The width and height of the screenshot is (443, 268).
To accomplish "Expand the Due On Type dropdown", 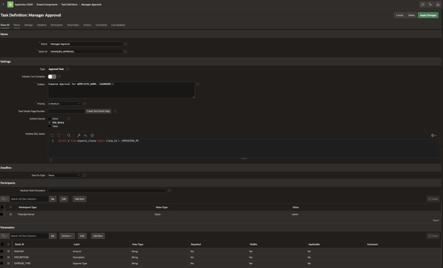I will [64, 175].
